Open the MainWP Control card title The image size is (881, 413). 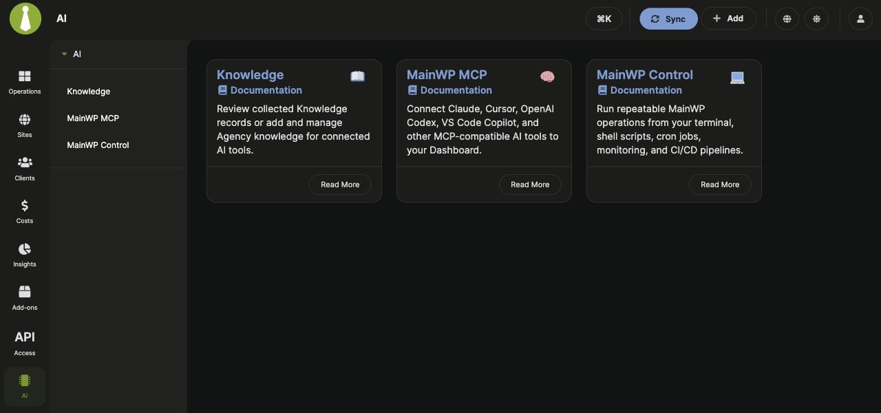click(x=645, y=74)
